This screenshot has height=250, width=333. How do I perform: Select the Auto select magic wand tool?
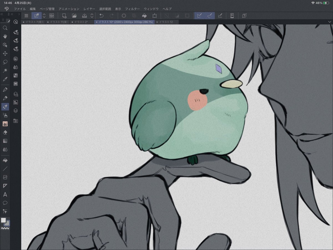tap(5, 71)
